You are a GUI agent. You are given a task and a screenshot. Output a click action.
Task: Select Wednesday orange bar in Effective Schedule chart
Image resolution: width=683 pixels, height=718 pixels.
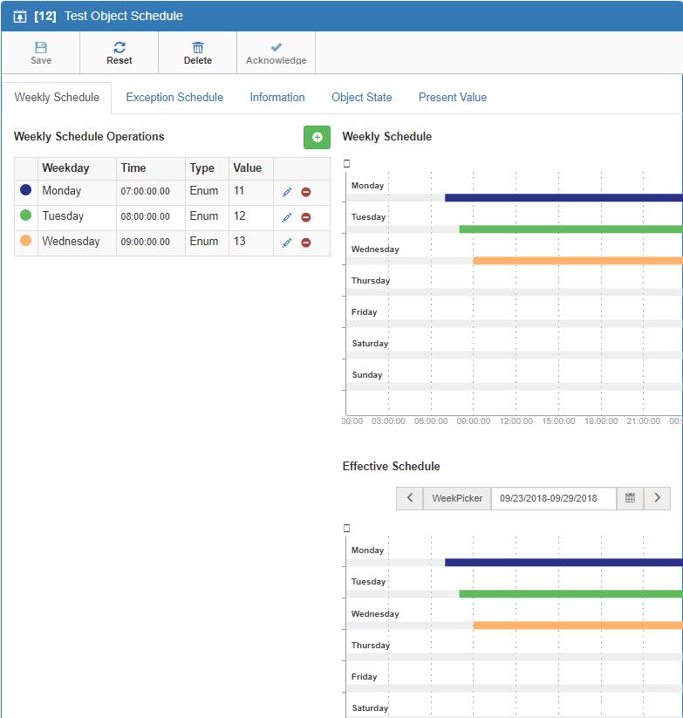(x=577, y=626)
